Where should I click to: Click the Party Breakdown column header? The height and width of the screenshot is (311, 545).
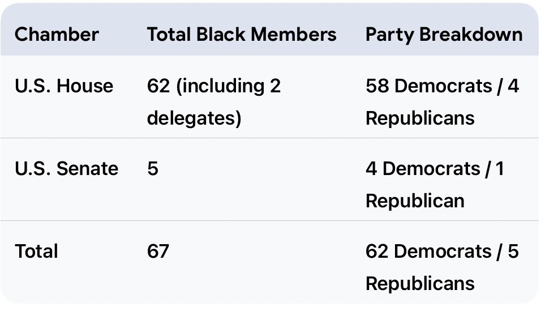[x=444, y=35]
